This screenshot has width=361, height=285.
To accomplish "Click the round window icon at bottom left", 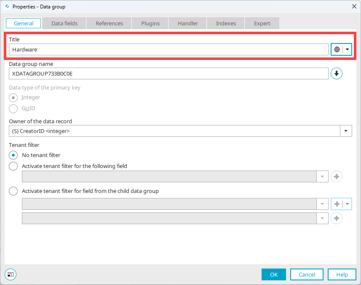I will click(x=11, y=274).
